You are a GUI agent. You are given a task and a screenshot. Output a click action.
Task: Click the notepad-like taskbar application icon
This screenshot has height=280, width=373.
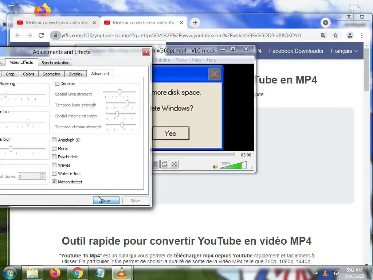click(99, 273)
